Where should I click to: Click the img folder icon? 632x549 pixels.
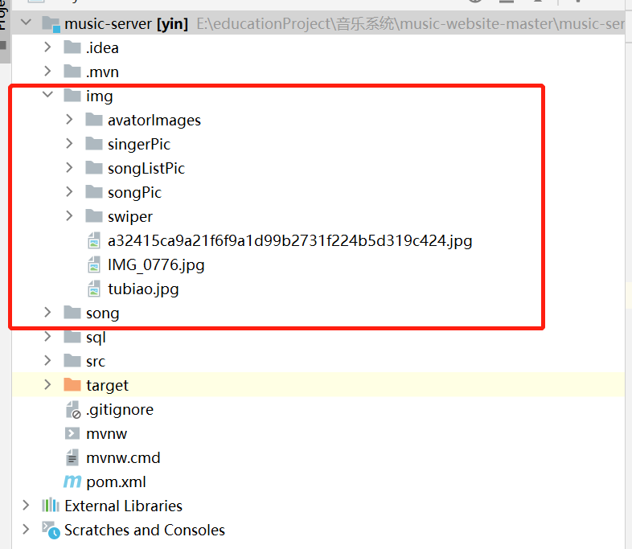point(72,95)
